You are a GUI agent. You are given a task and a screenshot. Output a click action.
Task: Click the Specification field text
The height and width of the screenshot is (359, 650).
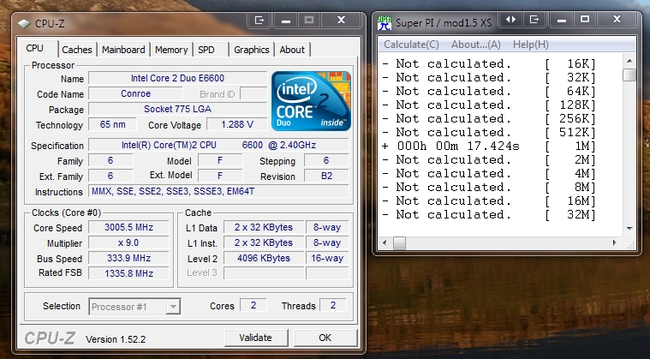(218, 145)
